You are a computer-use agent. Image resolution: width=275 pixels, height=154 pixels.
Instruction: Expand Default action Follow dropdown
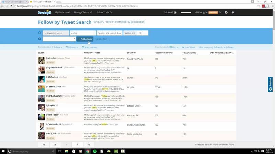pyautogui.click(x=58, y=47)
